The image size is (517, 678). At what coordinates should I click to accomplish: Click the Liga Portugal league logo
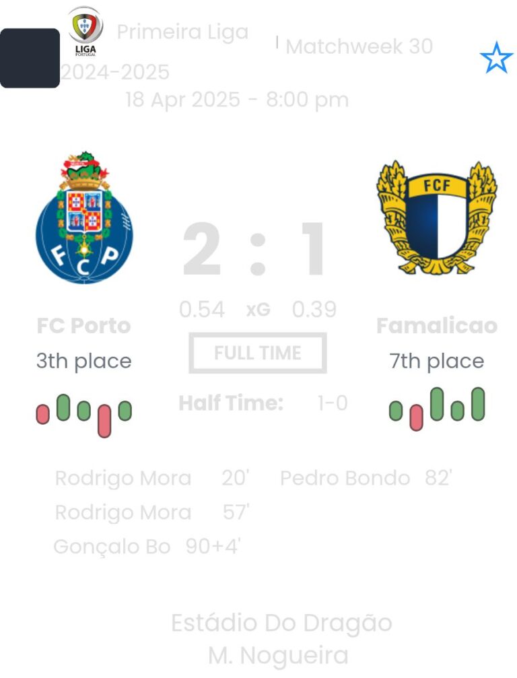[x=85, y=31]
